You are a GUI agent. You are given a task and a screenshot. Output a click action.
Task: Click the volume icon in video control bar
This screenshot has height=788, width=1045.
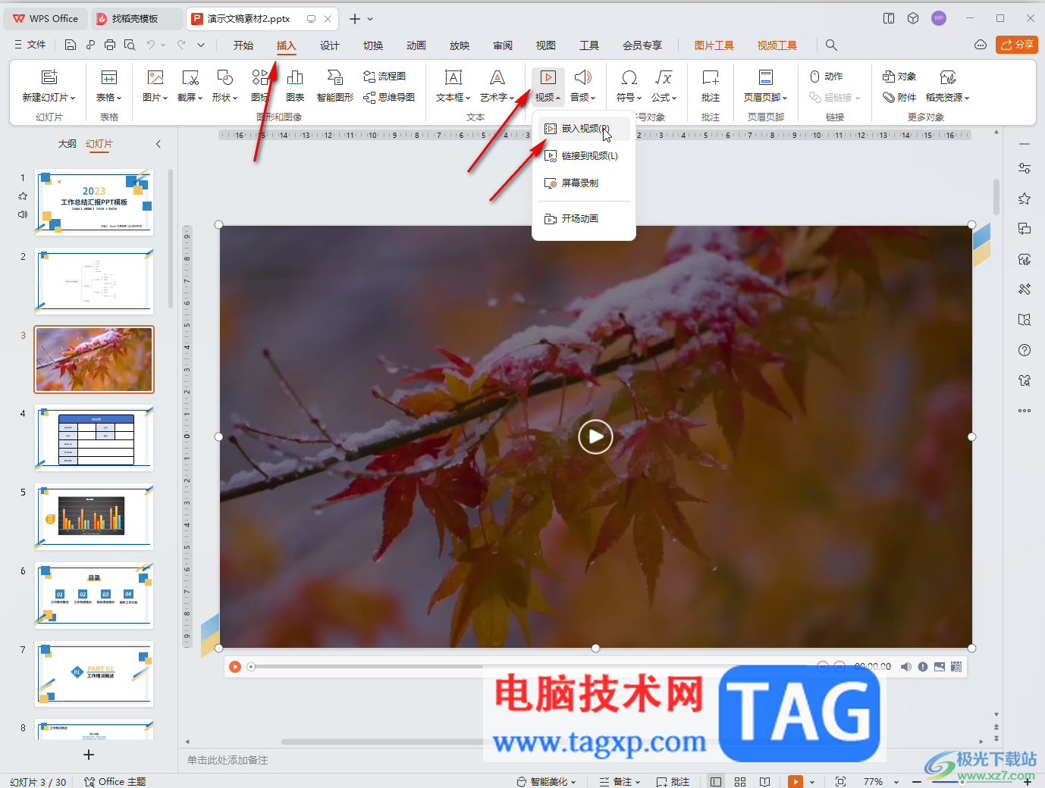coord(906,667)
